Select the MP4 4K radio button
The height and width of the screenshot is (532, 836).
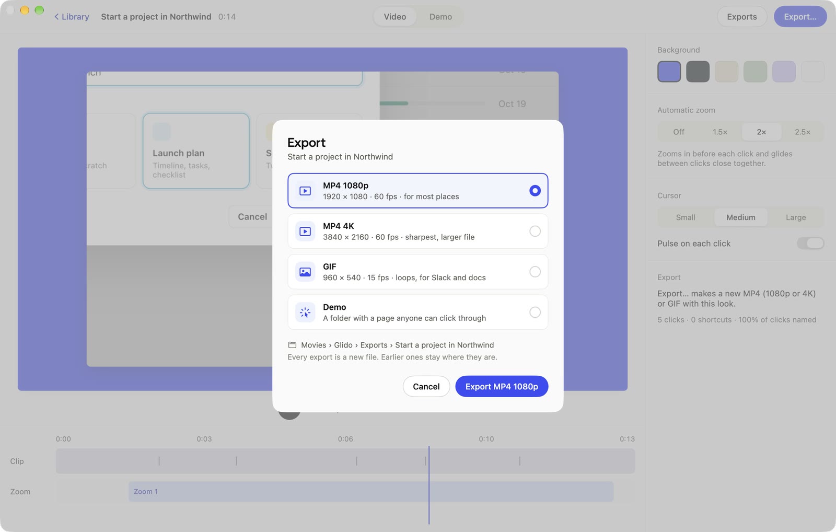pos(535,231)
